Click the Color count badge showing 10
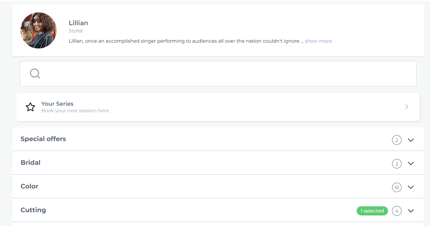The image size is (430, 226). (x=396, y=187)
